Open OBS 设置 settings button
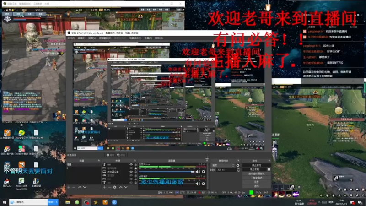This screenshot has width=366, height=206. (256, 182)
